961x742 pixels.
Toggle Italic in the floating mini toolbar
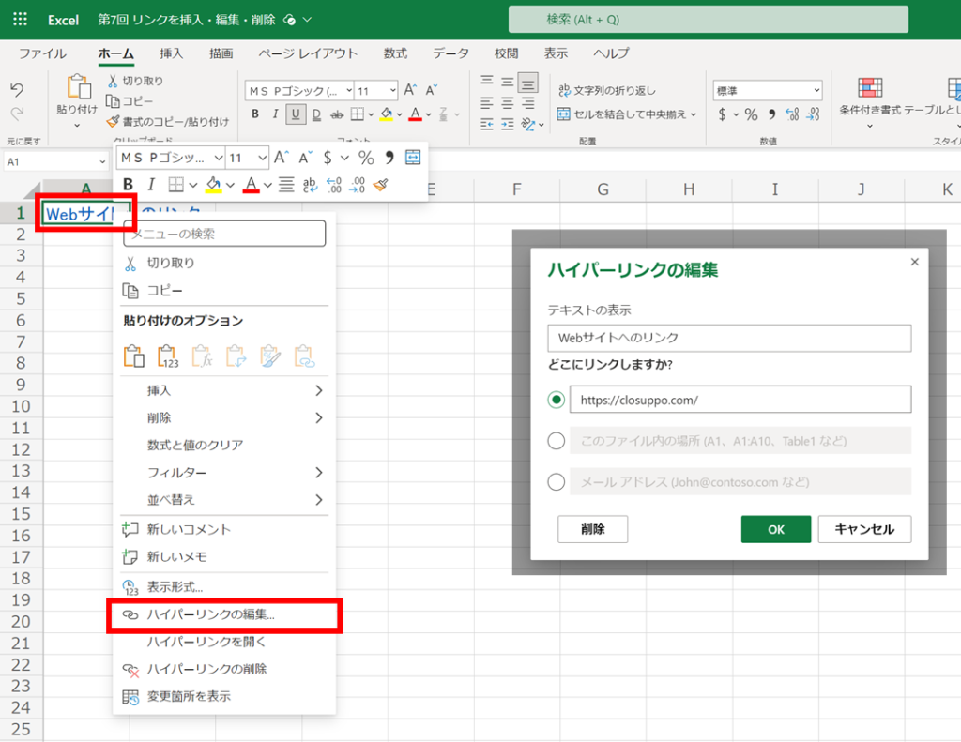click(x=151, y=184)
